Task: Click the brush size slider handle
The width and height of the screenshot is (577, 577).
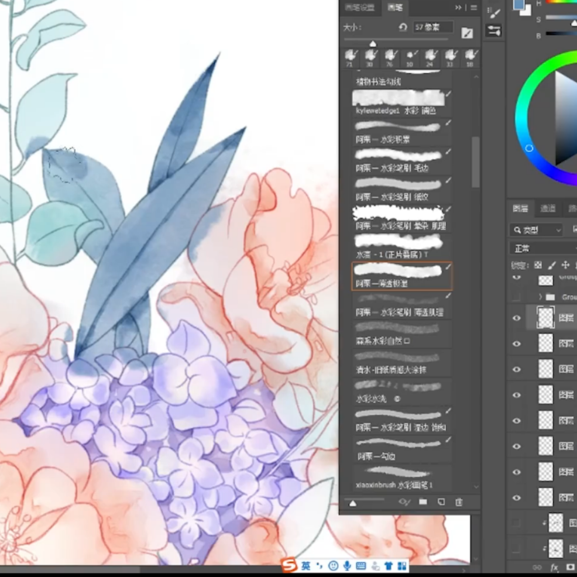Action: (x=373, y=44)
